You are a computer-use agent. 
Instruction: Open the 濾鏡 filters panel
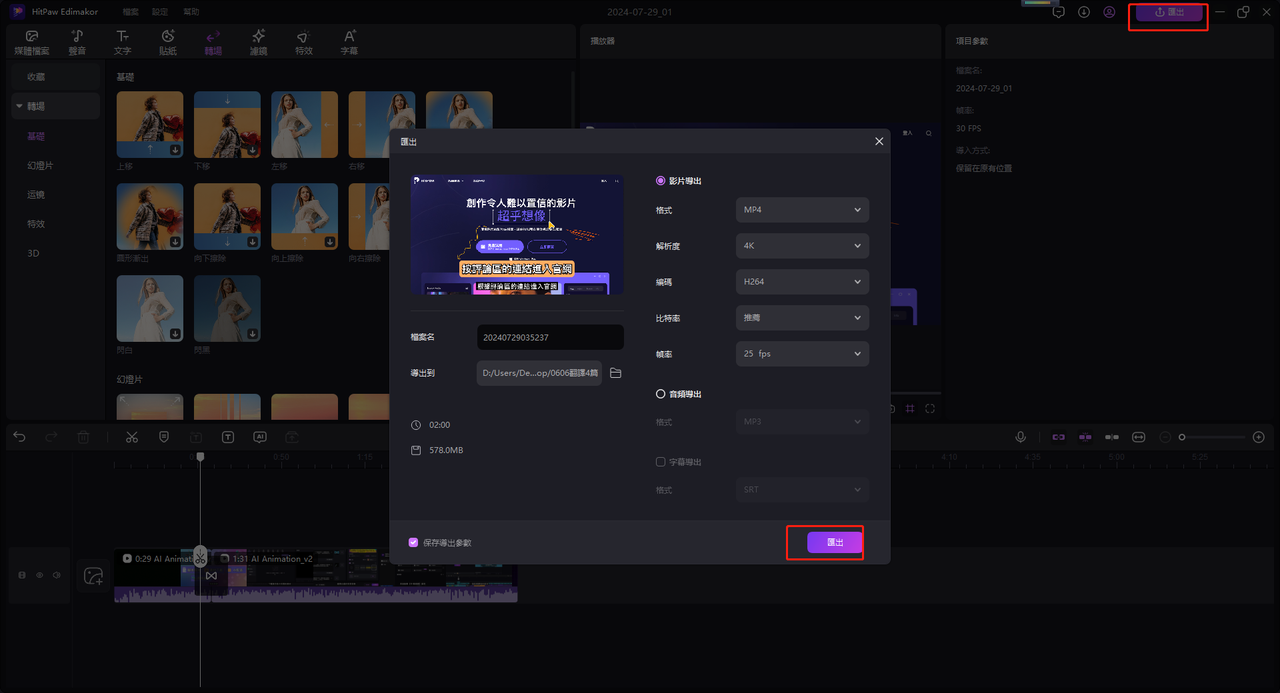[259, 42]
